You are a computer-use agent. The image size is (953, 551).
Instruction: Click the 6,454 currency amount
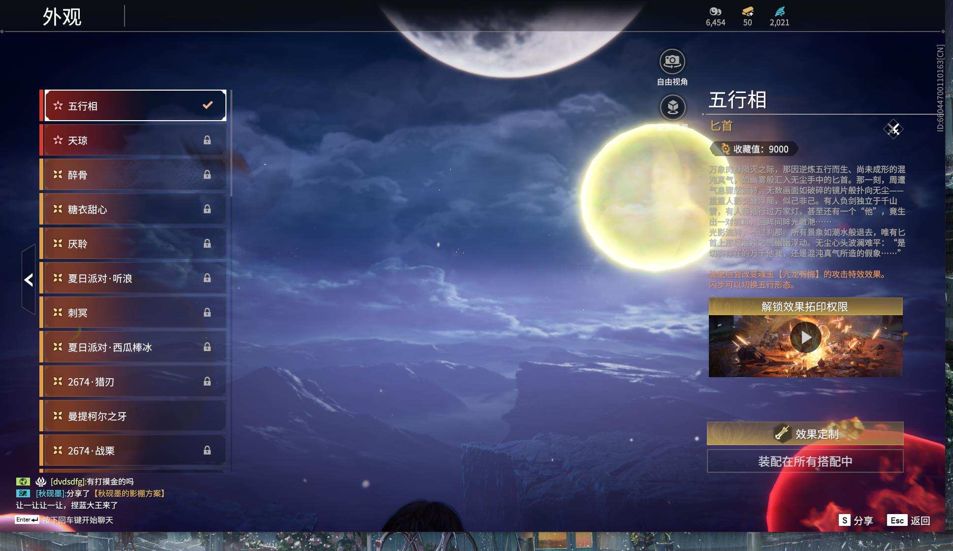tap(715, 23)
